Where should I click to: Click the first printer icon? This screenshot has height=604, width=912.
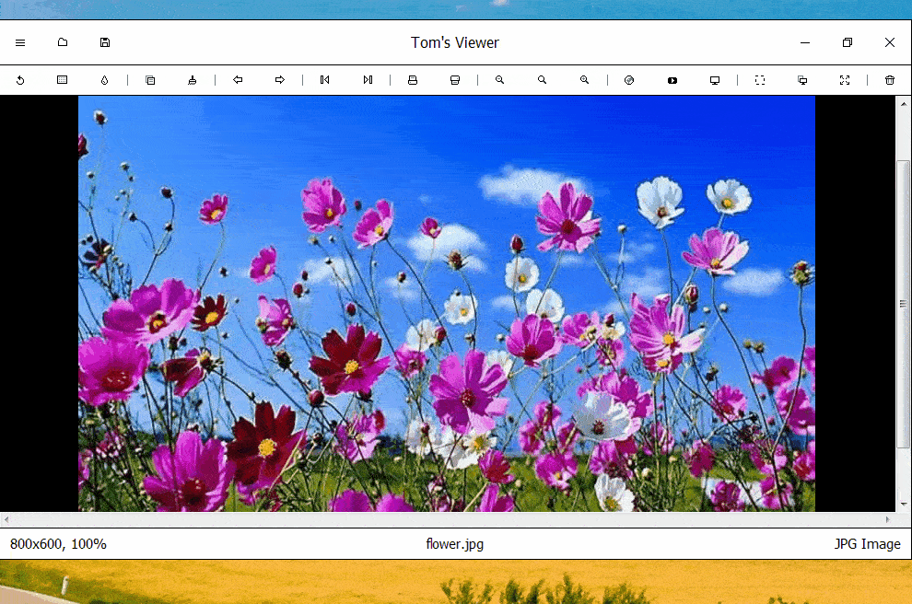point(413,80)
